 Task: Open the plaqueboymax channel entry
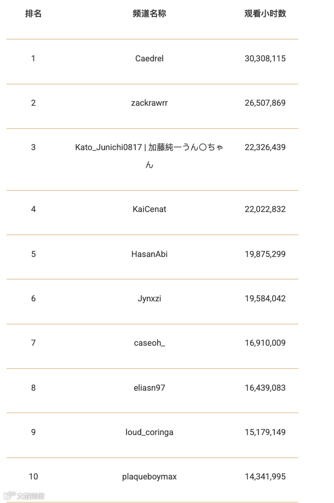tap(149, 477)
